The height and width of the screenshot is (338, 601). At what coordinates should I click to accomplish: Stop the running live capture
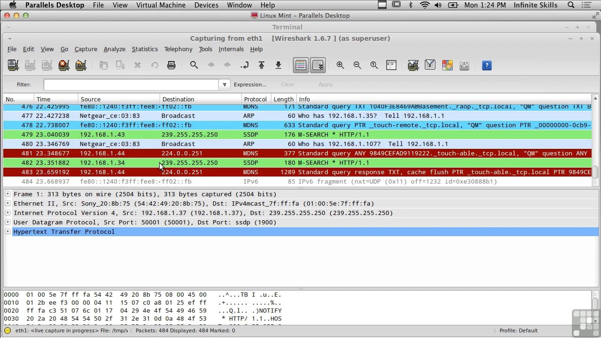[x=64, y=65]
